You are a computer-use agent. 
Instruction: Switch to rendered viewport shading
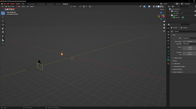pos(162,7)
